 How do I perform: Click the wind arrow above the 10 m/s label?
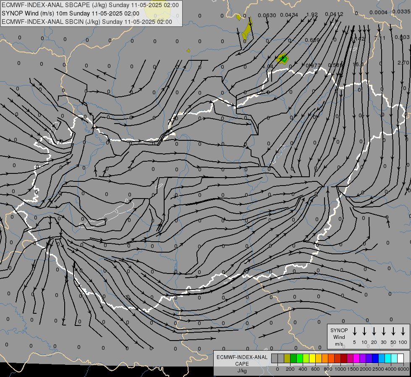tap(364, 331)
